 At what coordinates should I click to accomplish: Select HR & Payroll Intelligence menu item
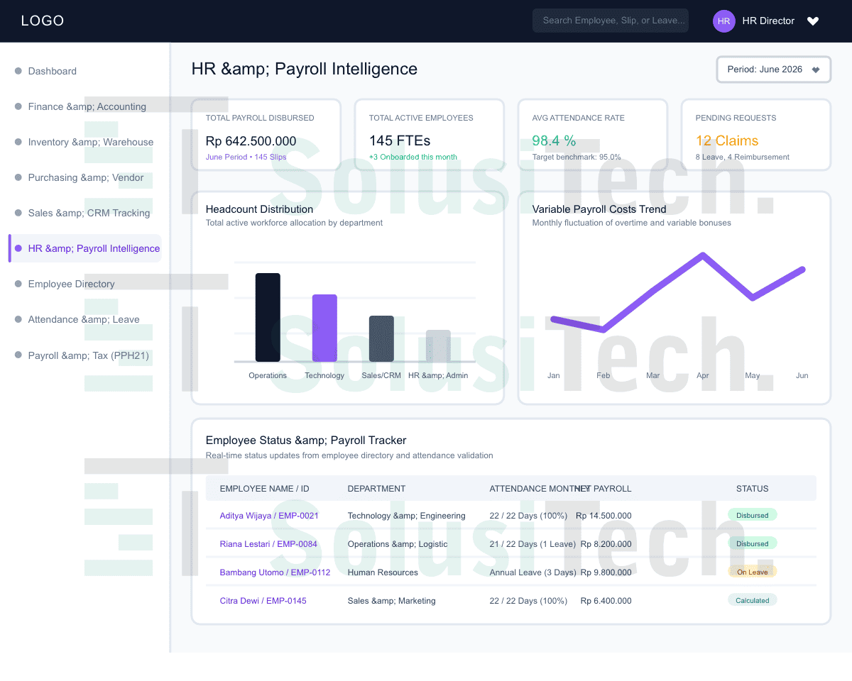click(85, 248)
